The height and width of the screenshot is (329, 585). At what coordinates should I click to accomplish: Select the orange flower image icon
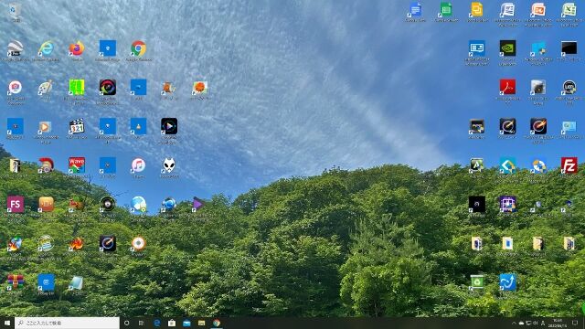point(200,88)
